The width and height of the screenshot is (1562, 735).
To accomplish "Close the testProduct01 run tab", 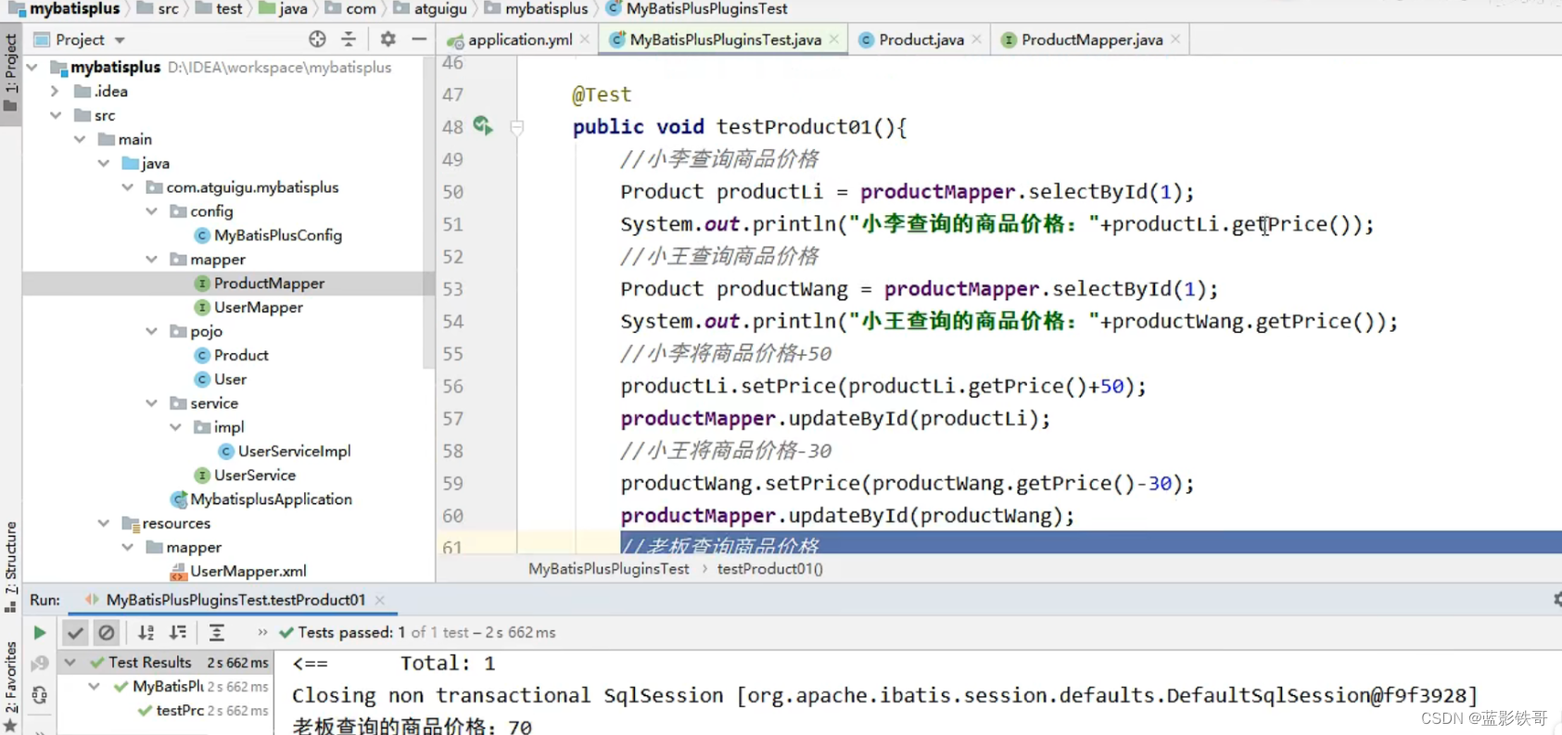I will (x=380, y=600).
